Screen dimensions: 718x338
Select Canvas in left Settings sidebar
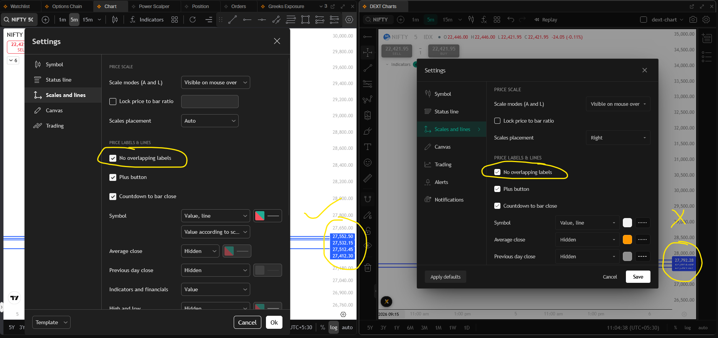(63, 110)
